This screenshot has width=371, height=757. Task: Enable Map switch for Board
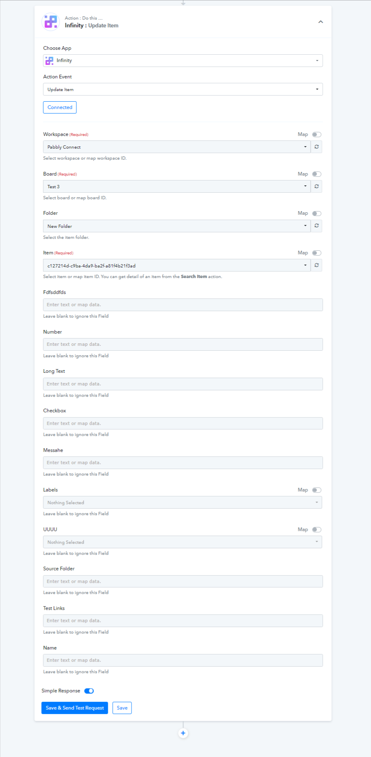[x=317, y=174]
